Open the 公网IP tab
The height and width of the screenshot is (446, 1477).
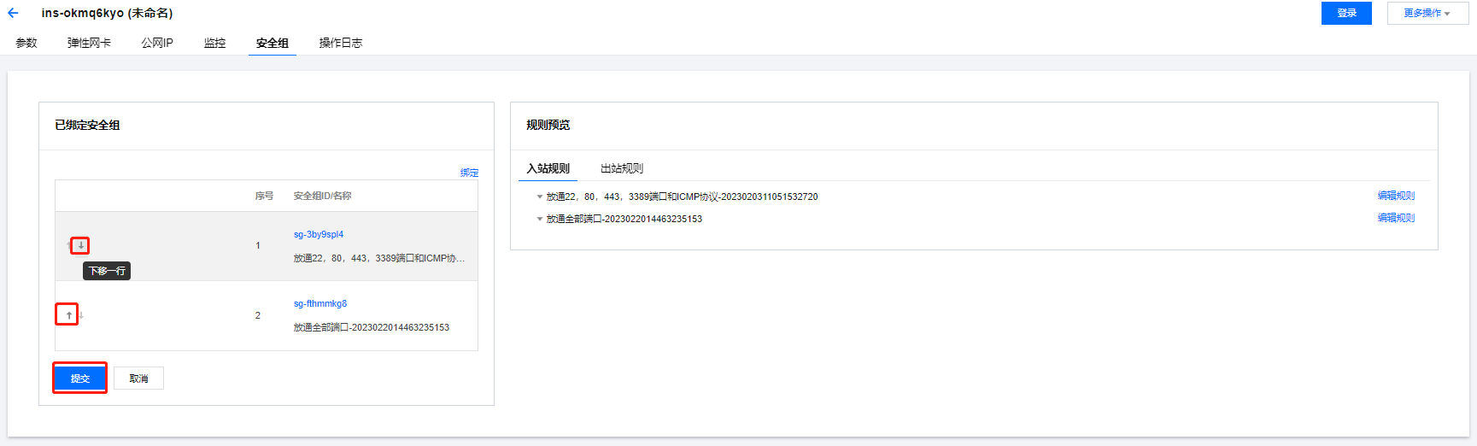click(157, 43)
